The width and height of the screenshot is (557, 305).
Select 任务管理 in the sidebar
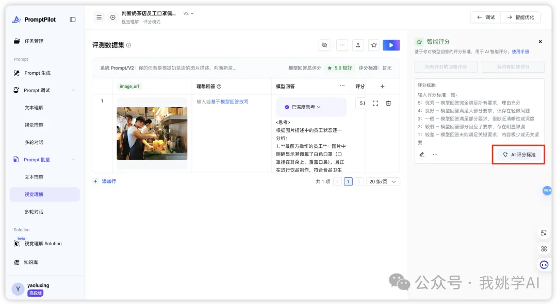(34, 41)
